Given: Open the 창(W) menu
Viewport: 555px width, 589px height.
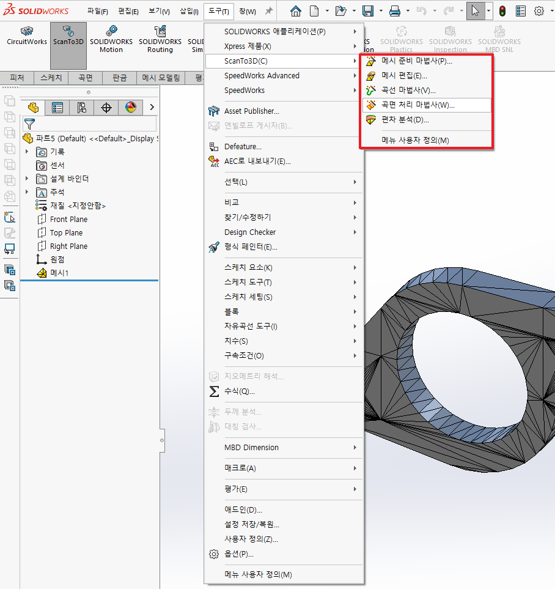Looking at the screenshot, I should coord(248,11).
